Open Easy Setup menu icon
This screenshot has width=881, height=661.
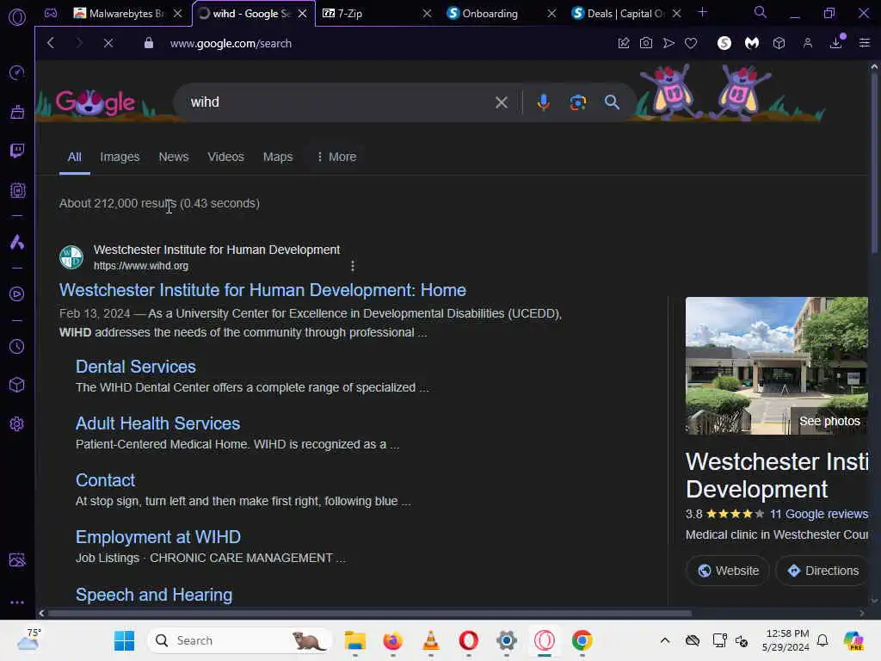point(865,43)
